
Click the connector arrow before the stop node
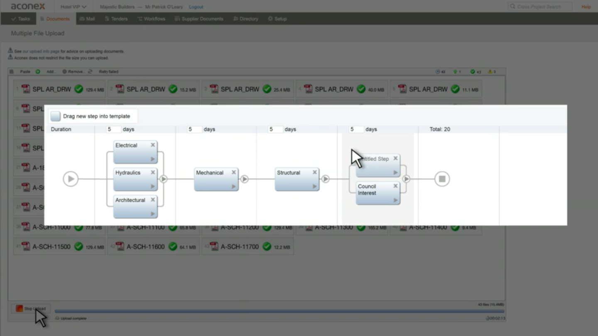coord(406,179)
